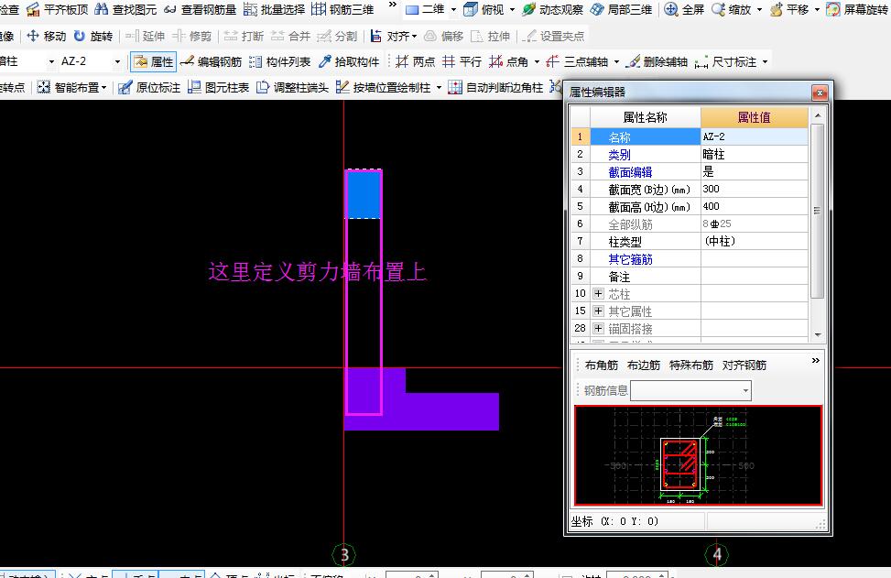Open 构件列表 panel
Viewport: 891px width, 578px height.
click(279, 61)
